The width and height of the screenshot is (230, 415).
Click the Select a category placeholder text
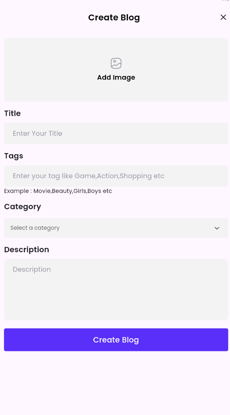tap(35, 228)
